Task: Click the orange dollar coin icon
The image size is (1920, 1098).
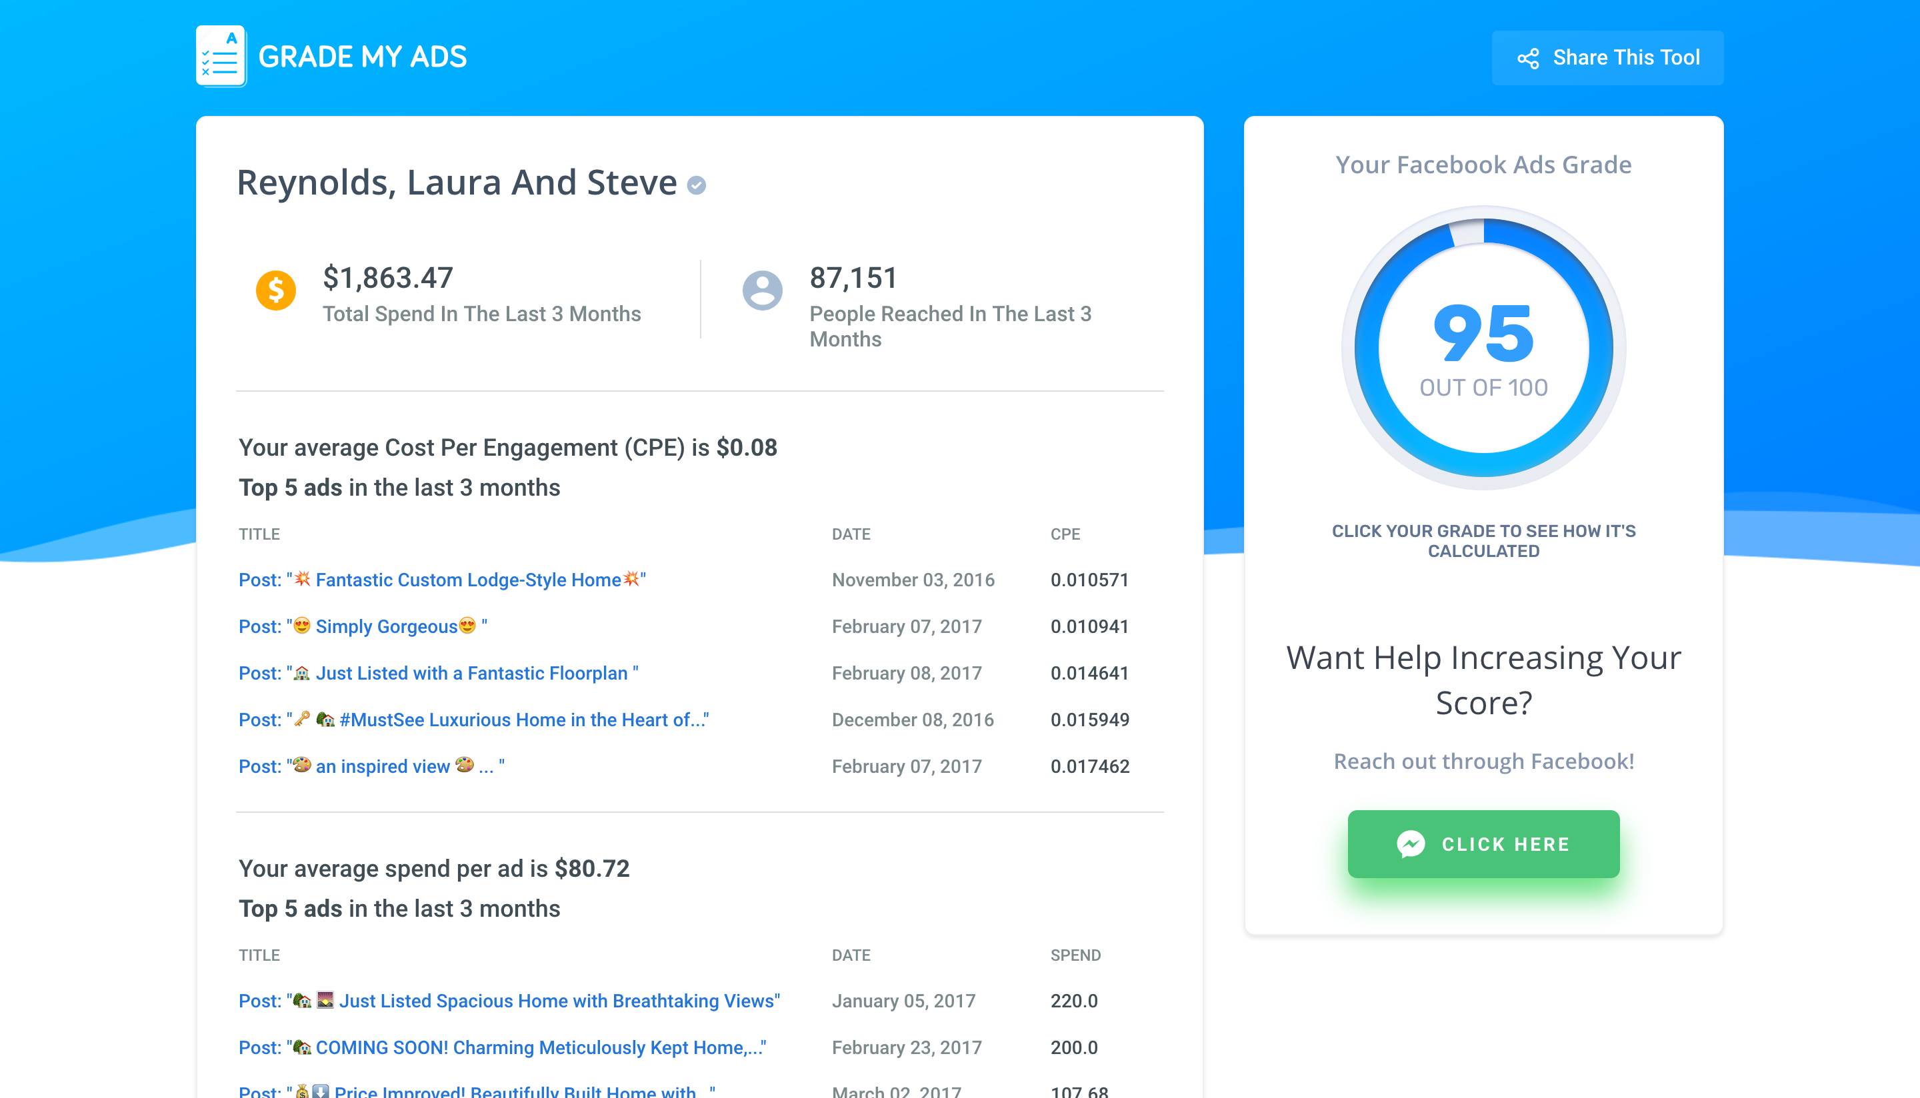Action: (x=275, y=290)
